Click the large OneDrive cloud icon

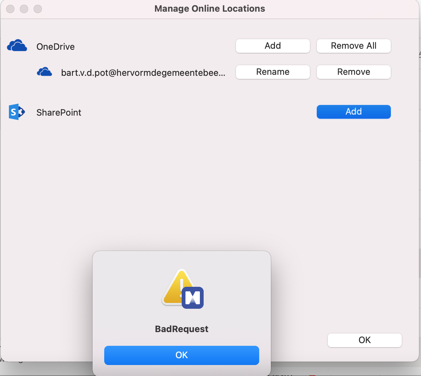click(17, 46)
